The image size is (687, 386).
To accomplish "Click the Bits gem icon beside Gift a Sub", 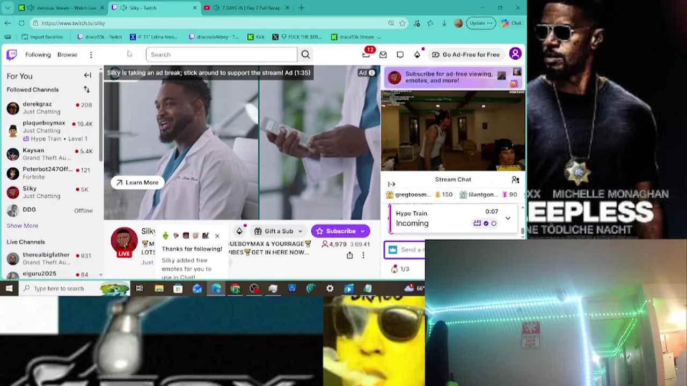I will point(239,231).
